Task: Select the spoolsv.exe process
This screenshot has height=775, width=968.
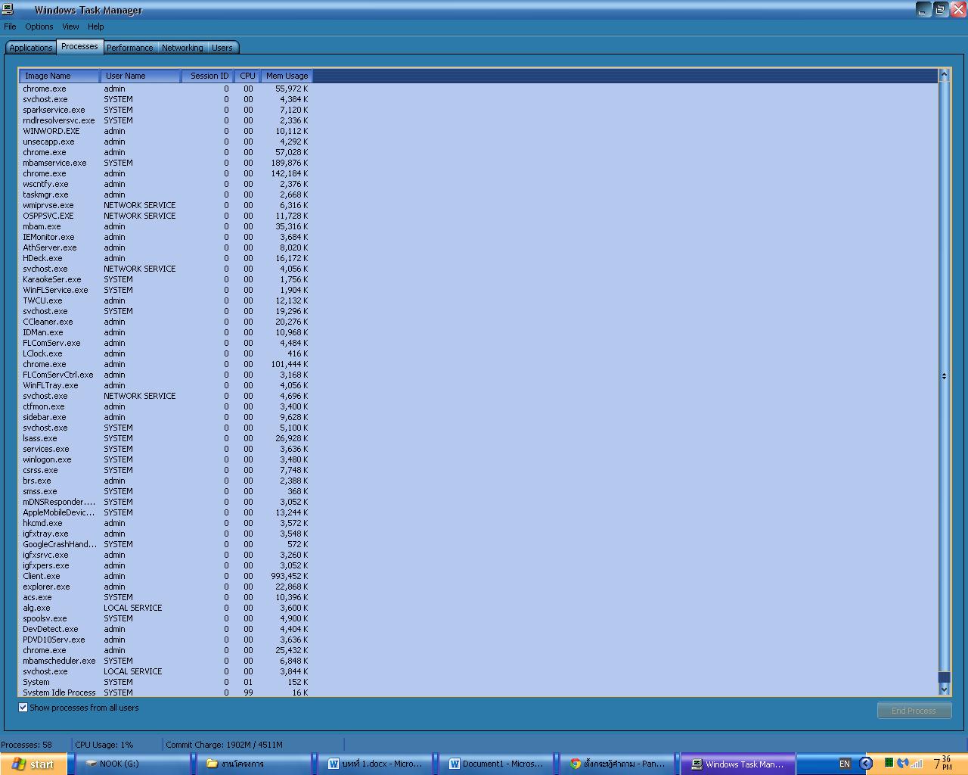Action: point(165,618)
